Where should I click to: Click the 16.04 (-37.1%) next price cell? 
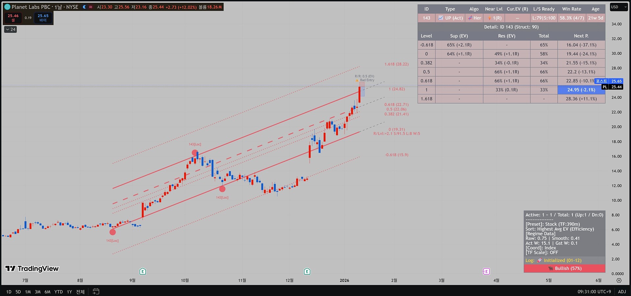pos(581,45)
